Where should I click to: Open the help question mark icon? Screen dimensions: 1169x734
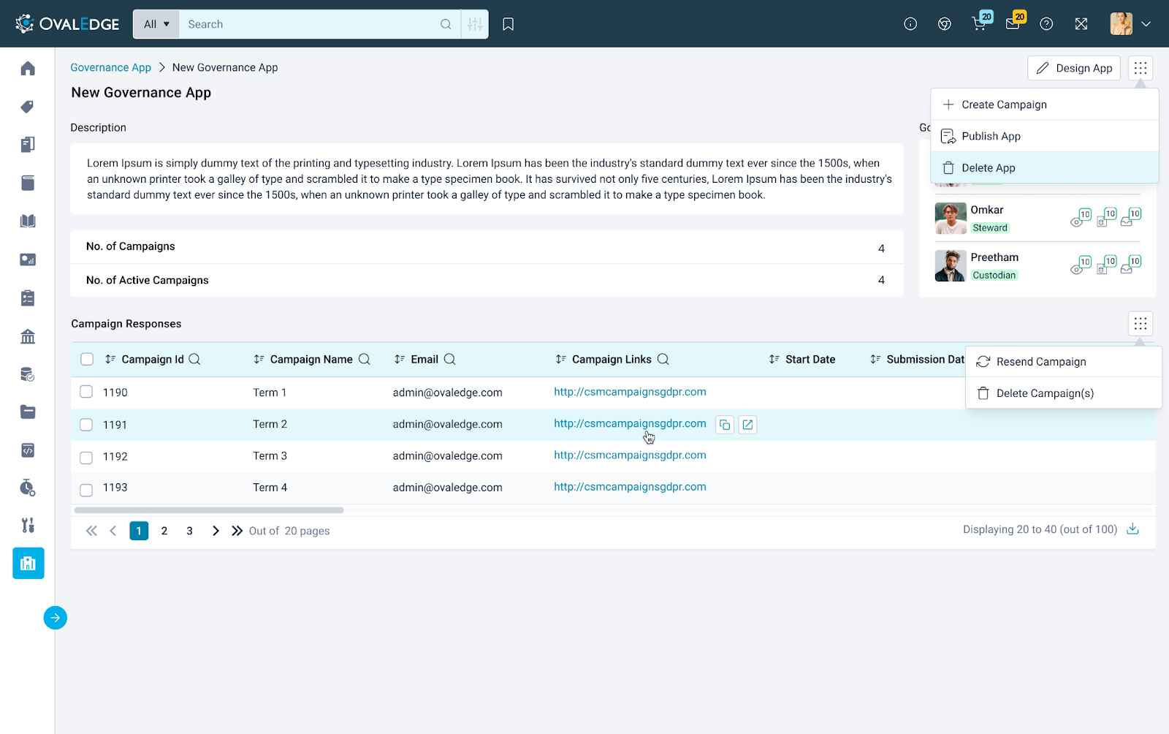coord(1046,24)
